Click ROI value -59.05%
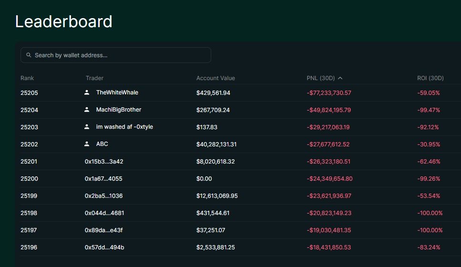The height and width of the screenshot is (267, 461). coord(429,92)
